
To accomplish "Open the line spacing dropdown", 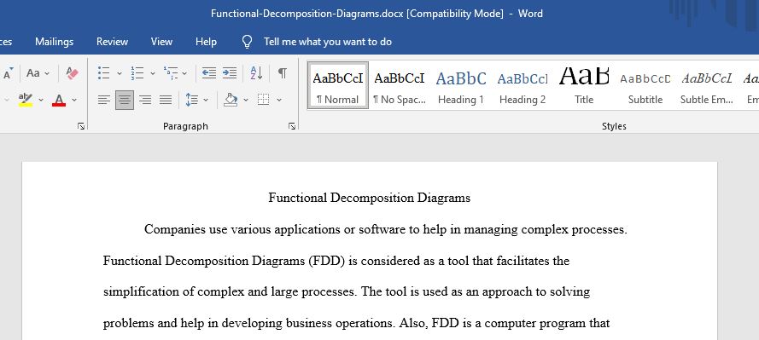I will pyautogui.click(x=197, y=100).
